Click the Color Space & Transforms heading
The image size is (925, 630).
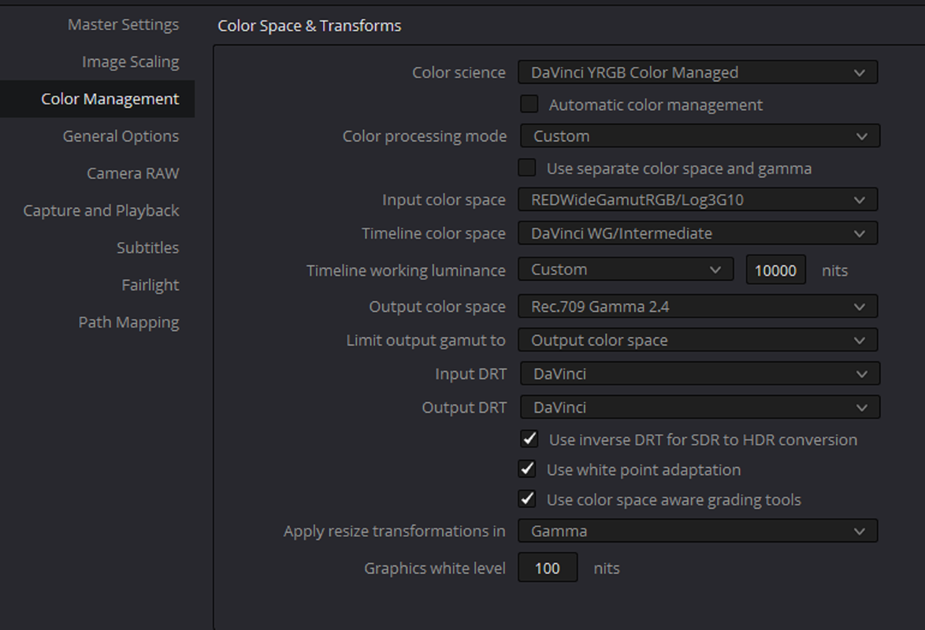309,26
